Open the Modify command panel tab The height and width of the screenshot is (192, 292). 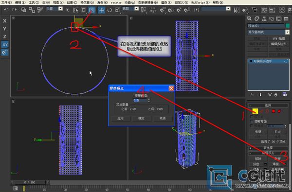tap(257, 18)
